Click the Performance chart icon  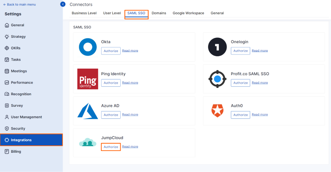click(x=7, y=83)
